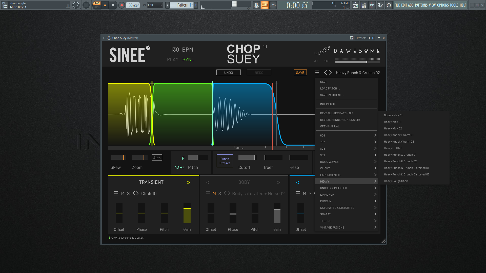Mute the third layer with its M
This screenshot has height=273, width=486.
(305, 193)
